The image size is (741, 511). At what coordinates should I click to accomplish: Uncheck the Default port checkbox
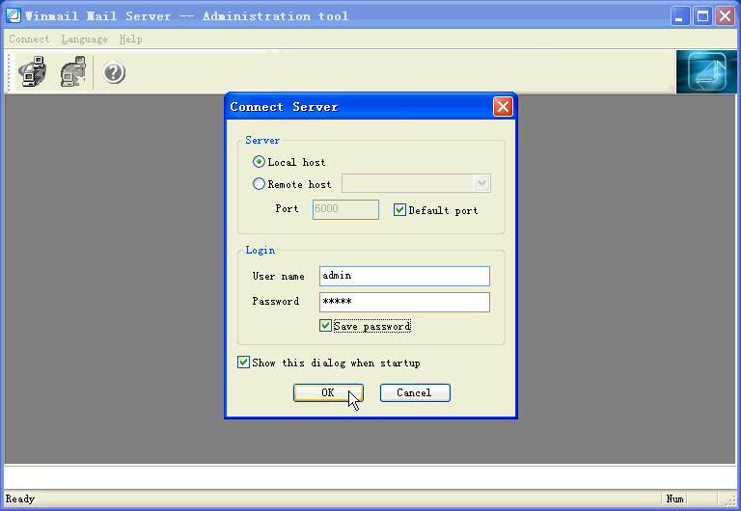(400, 210)
